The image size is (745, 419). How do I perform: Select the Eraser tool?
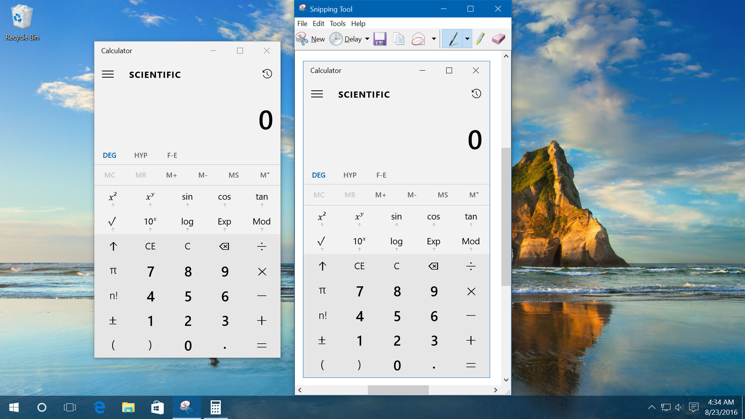point(498,39)
